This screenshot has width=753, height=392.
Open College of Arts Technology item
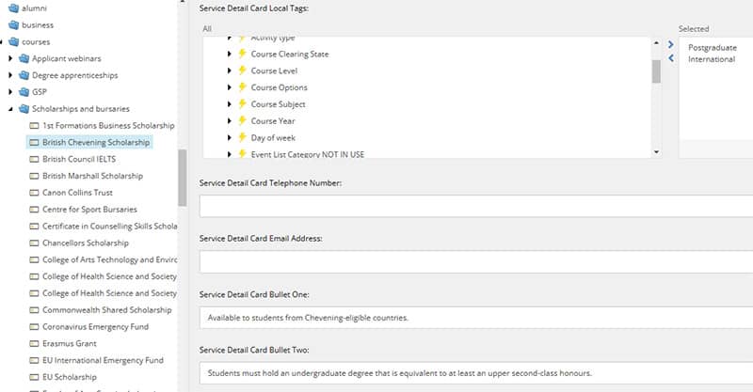coord(109,259)
